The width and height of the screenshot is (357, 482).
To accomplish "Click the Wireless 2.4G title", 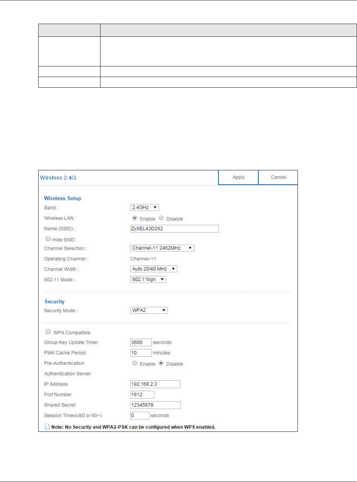I will click(58, 178).
